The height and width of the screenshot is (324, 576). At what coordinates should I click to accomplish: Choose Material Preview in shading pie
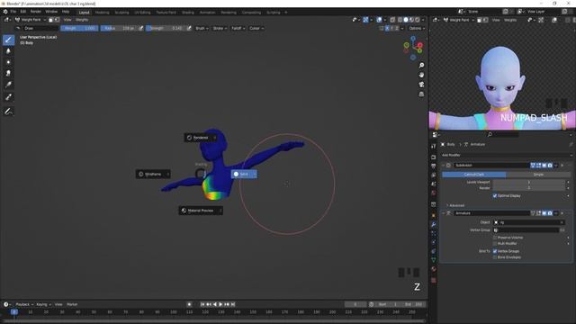click(201, 211)
